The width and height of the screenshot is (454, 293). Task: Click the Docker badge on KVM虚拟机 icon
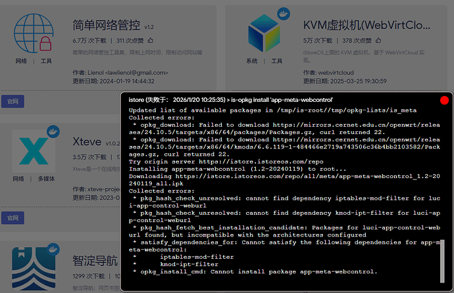[284, 14]
